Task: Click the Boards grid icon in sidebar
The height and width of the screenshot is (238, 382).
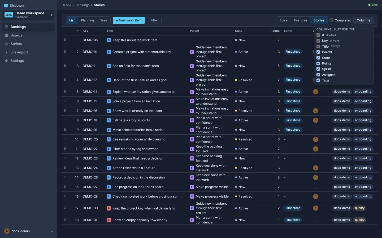Action: [x=6, y=35]
